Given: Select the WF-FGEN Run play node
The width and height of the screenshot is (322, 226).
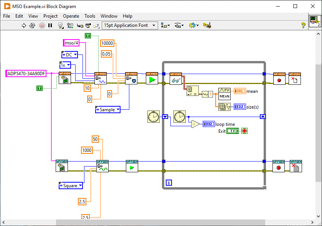Looking at the screenshot, I should (x=132, y=166).
